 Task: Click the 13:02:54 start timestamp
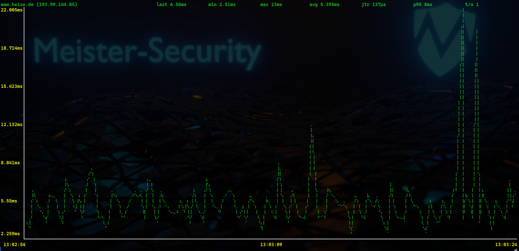click(14, 245)
